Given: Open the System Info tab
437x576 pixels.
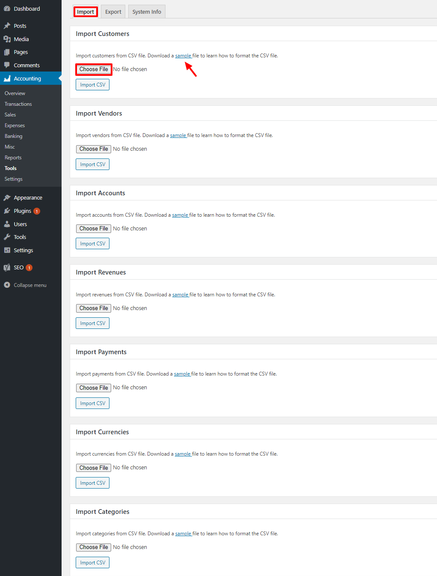Looking at the screenshot, I should 147,12.
